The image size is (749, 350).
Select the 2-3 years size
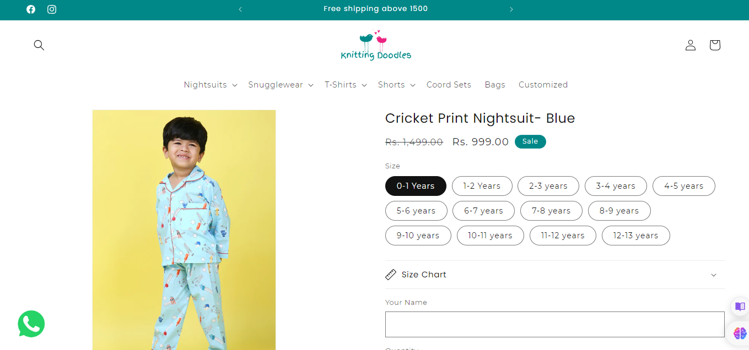pyautogui.click(x=548, y=186)
